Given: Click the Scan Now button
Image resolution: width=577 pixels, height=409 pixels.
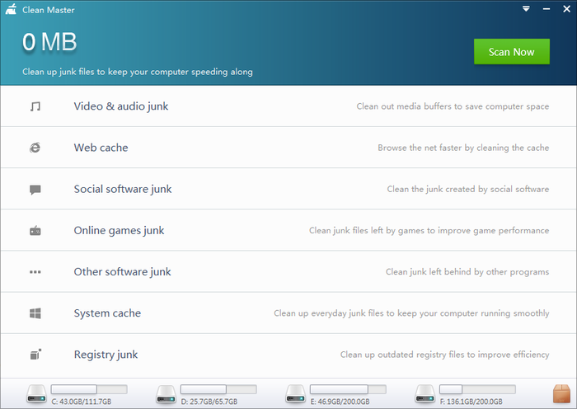Looking at the screenshot, I should (512, 52).
